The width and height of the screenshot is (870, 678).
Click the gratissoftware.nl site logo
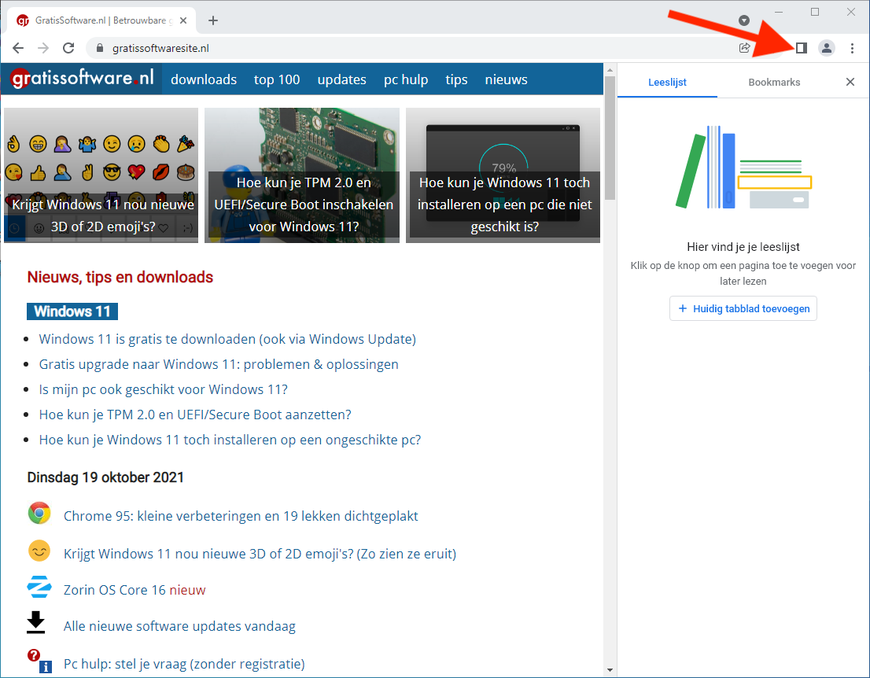(x=83, y=79)
